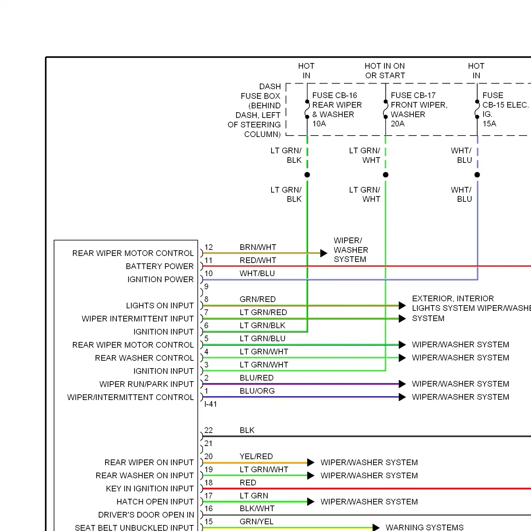Click the GRN/YEL wire label at pin 15

pyautogui.click(x=256, y=521)
